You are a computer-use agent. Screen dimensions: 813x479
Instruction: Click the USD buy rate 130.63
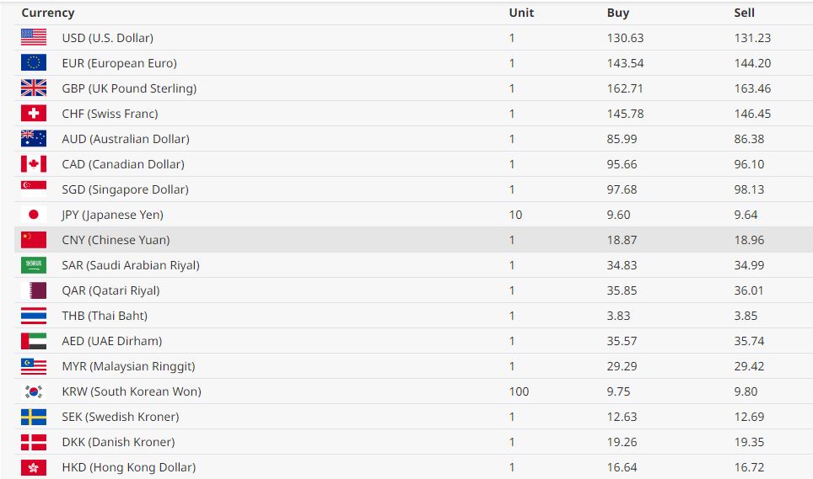[x=625, y=38]
